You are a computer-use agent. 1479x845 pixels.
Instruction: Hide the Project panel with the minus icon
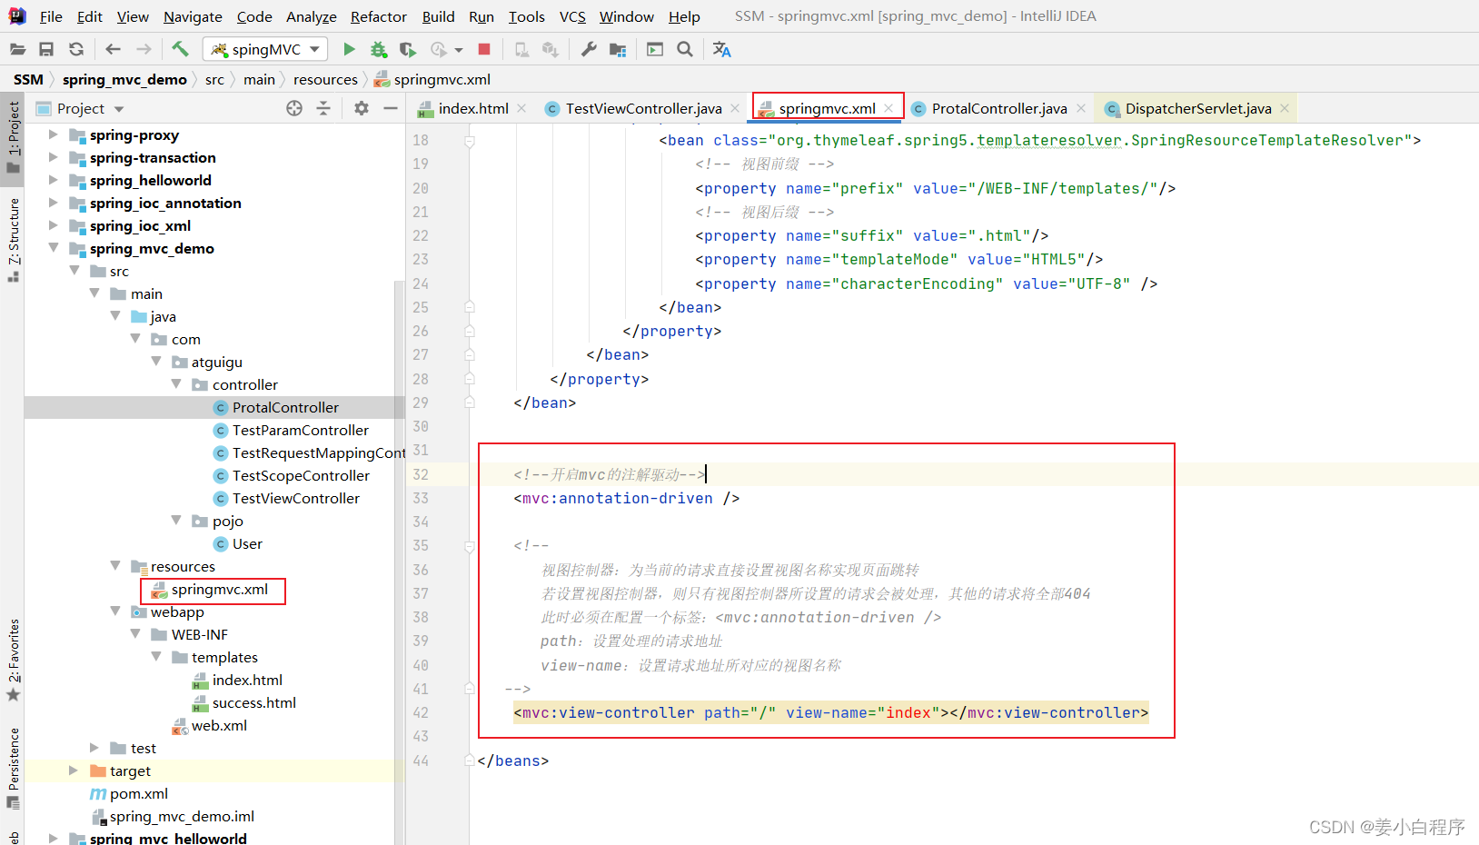(391, 108)
